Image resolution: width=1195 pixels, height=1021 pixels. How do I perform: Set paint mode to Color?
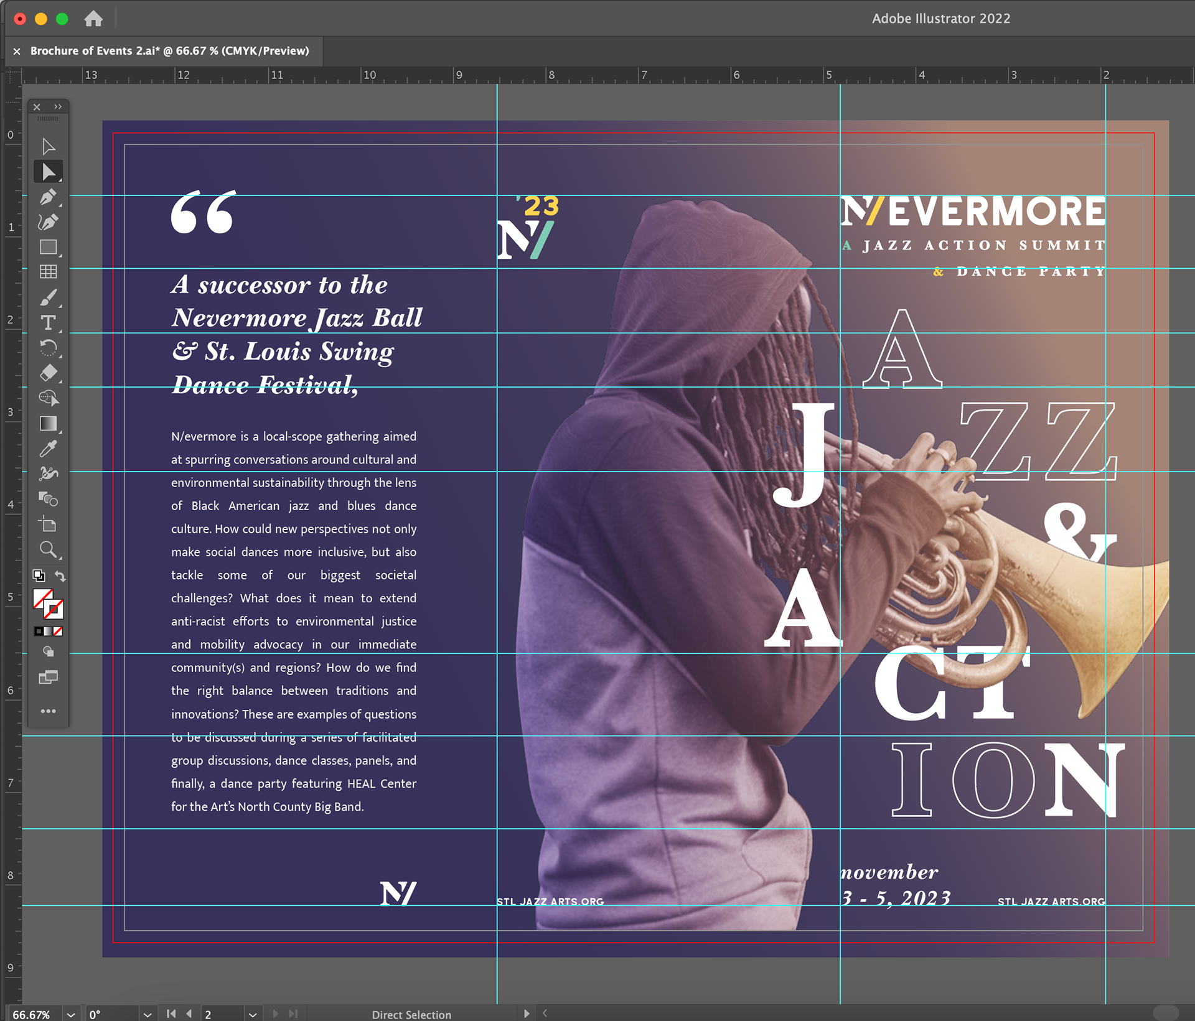coord(39,632)
